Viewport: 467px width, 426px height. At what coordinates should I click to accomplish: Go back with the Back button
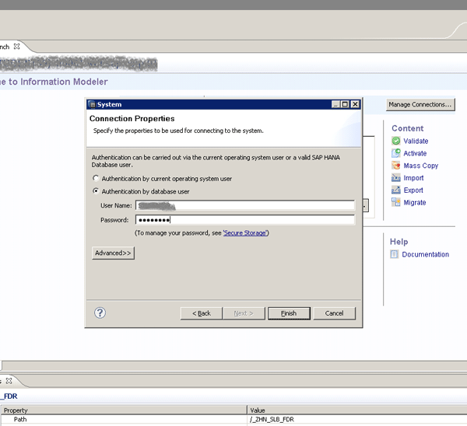pos(201,313)
